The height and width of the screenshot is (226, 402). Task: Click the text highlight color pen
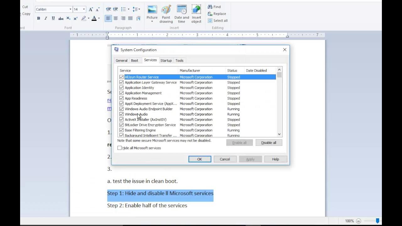[84, 19]
